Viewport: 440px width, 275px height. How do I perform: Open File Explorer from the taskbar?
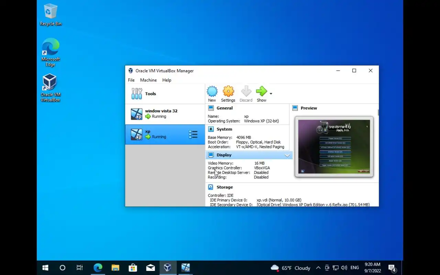pos(115,268)
